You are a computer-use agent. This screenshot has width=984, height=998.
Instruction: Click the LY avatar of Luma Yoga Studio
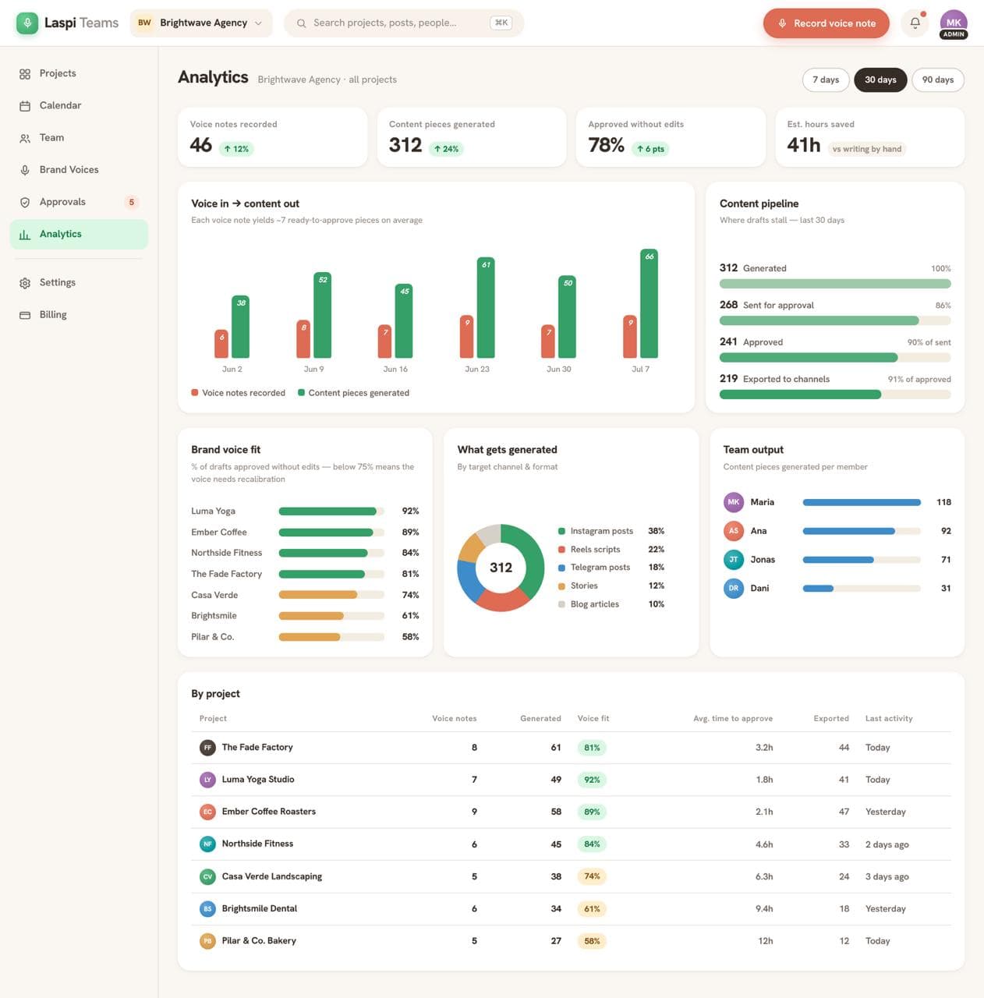click(x=207, y=780)
